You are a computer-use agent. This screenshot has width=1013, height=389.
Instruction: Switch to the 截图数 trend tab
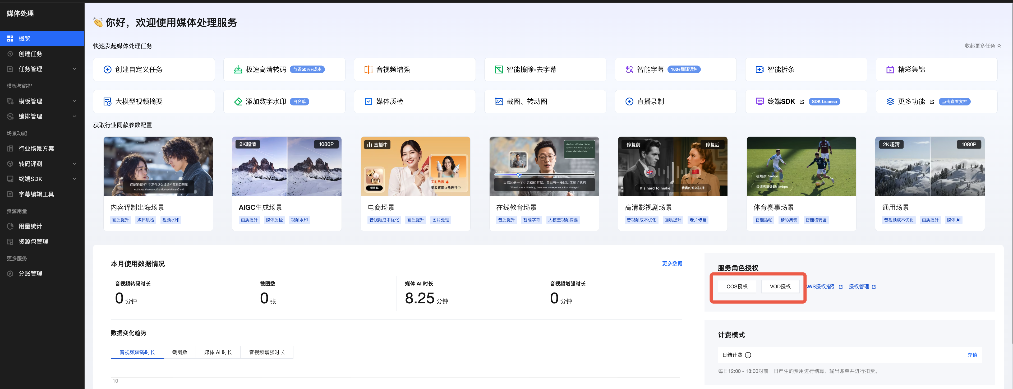coord(180,353)
